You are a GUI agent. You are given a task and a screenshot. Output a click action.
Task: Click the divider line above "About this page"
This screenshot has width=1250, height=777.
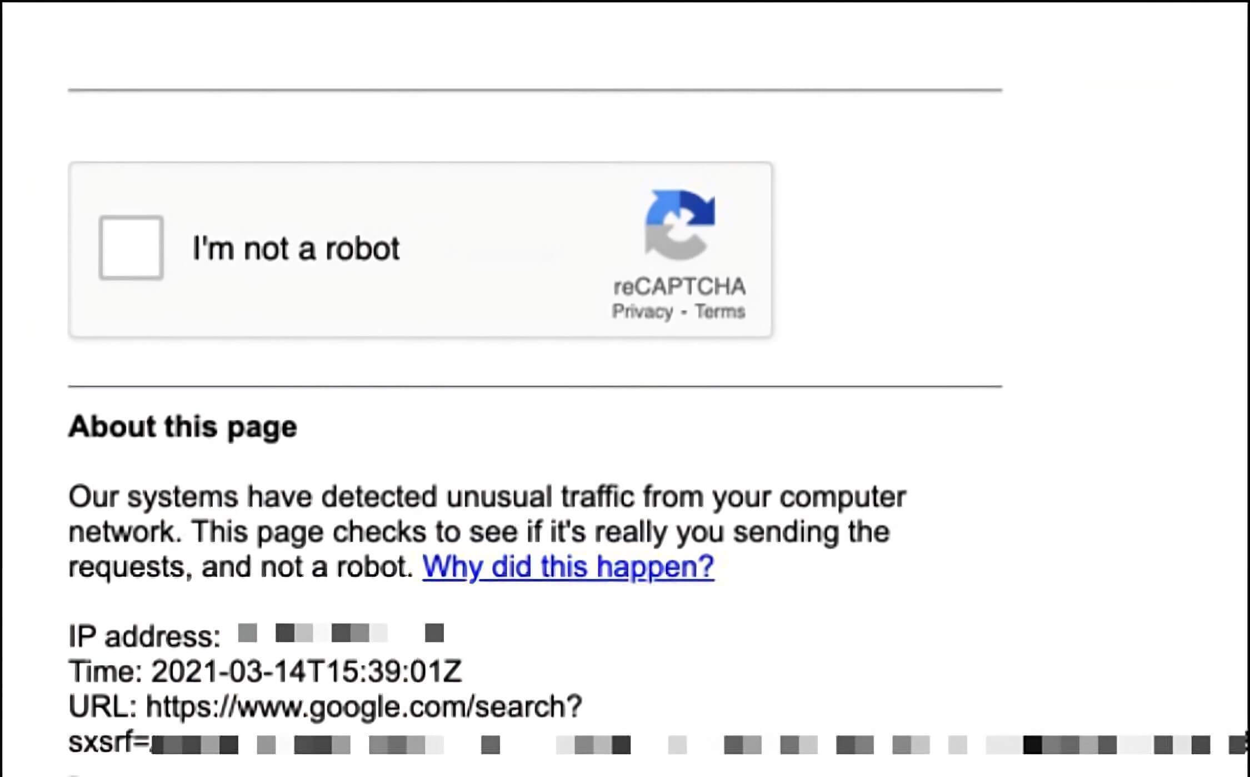(534, 386)
